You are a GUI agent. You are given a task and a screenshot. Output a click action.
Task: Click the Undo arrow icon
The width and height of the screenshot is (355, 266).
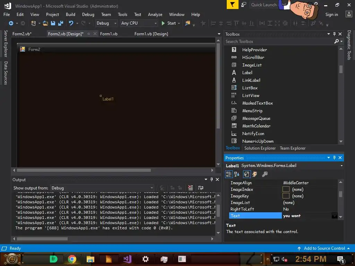pyautogui.click(x=71, y=23)
